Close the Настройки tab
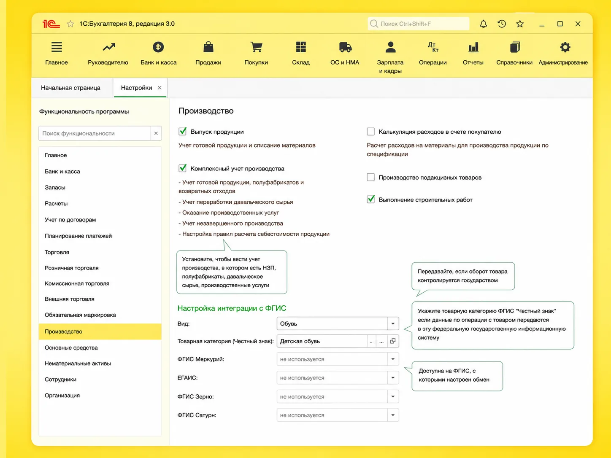611x458 pixels. coord(160,88)
